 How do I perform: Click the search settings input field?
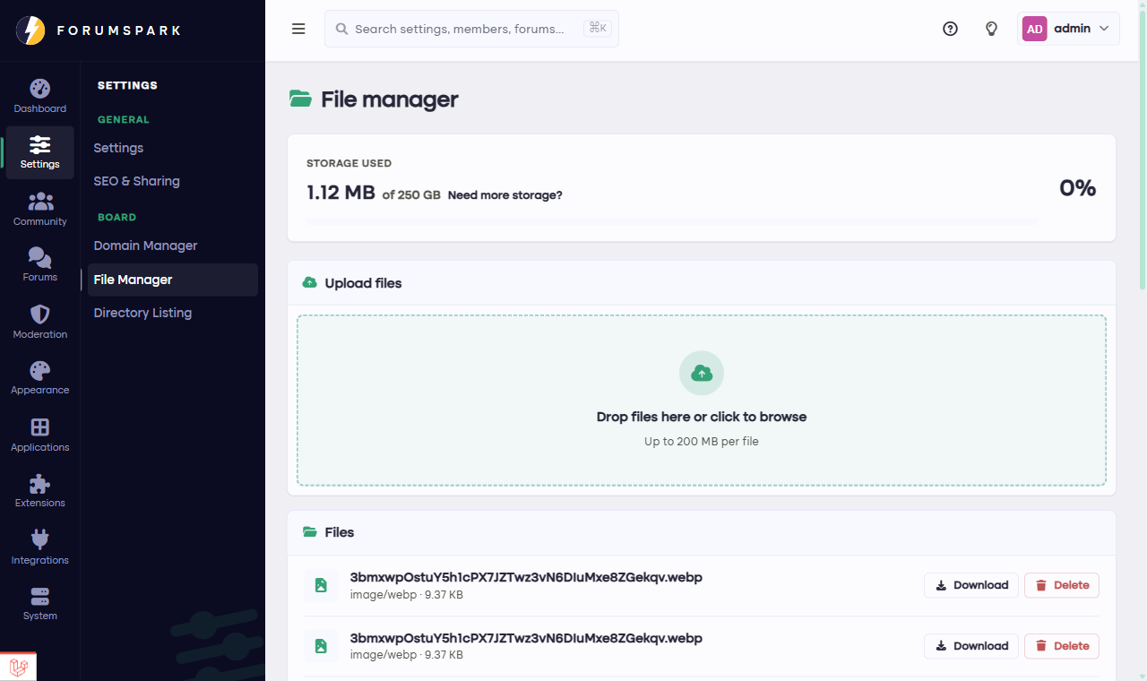click(471, 29)
